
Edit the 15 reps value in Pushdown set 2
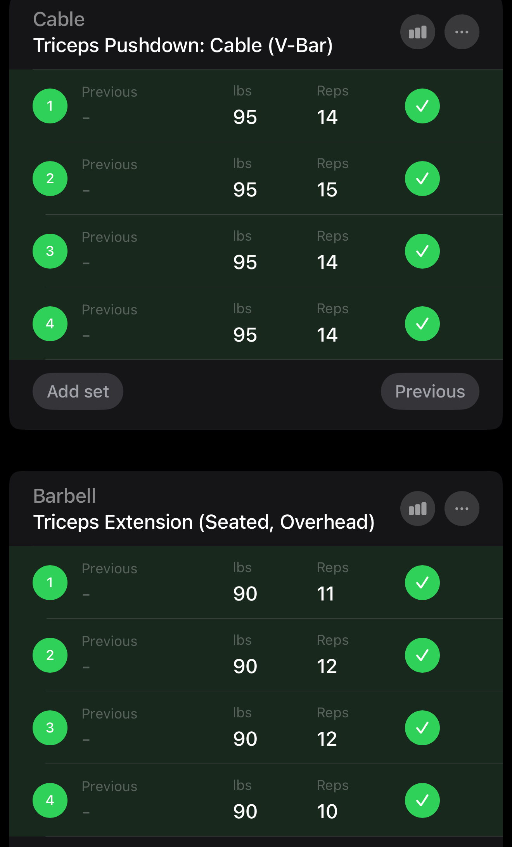pyautogui.click(x=327, y=190)
